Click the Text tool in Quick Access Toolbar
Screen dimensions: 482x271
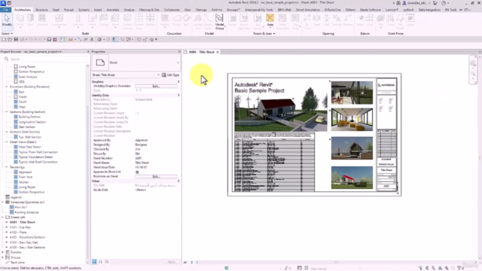click(x=92, y=39)
